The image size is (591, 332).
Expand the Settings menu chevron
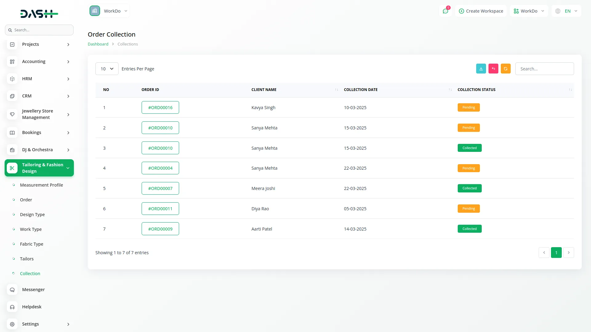coord(68,324)
